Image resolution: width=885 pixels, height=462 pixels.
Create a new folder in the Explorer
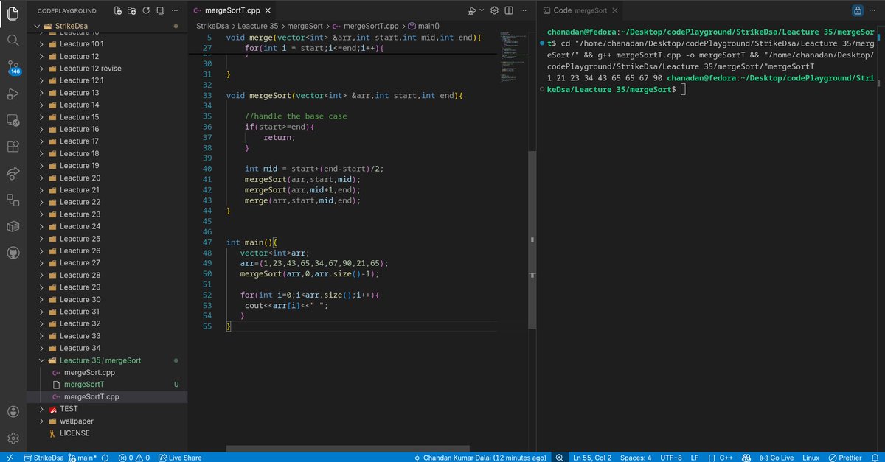[x=131, y=11]
